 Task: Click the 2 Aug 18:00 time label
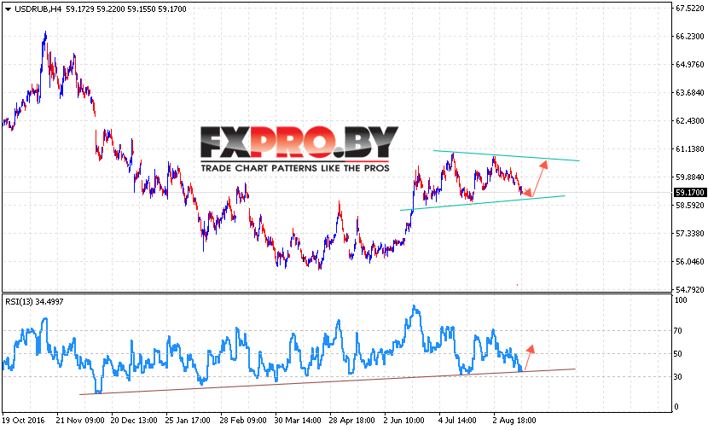[x=514, y=421]
